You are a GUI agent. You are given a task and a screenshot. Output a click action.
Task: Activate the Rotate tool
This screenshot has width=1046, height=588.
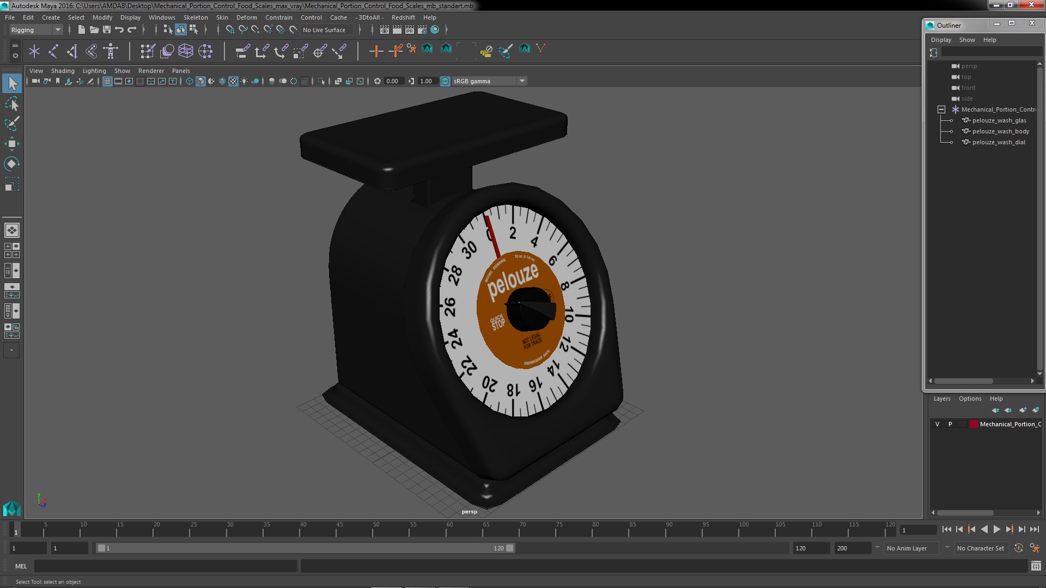pos(12,164)
